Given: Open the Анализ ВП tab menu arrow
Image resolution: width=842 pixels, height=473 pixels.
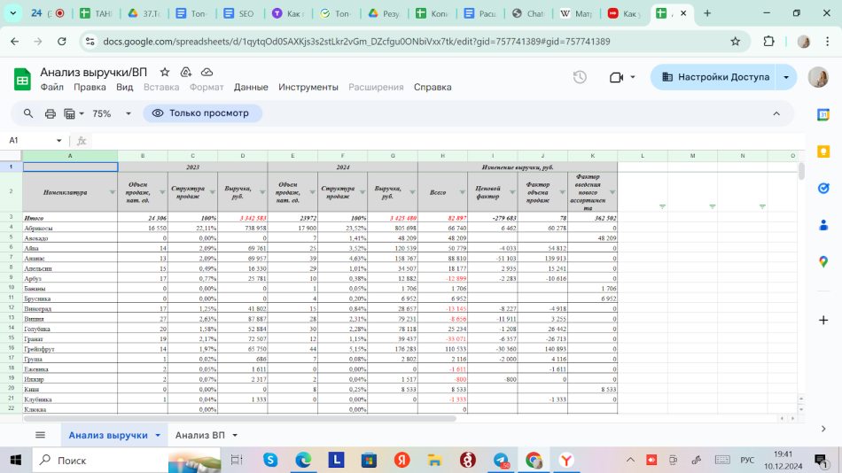Looking at the screenshot, I should pyautogui.click(x=235, y=436).
